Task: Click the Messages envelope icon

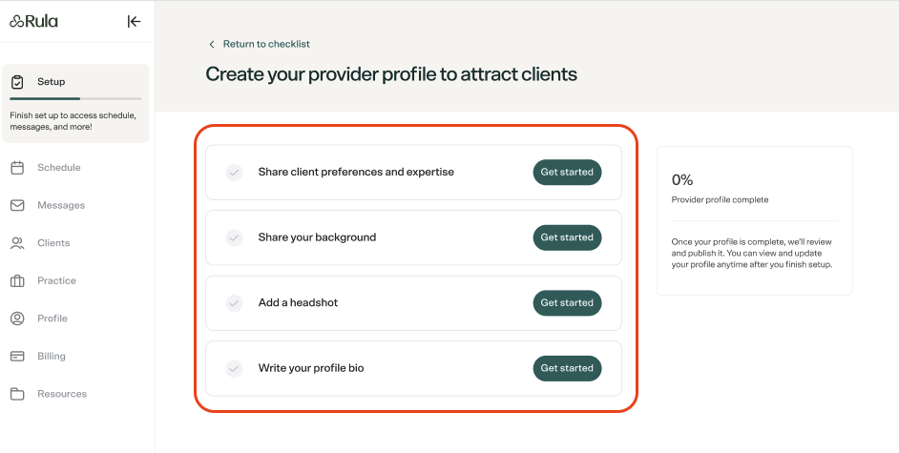Action: click(x=17, y=206)
